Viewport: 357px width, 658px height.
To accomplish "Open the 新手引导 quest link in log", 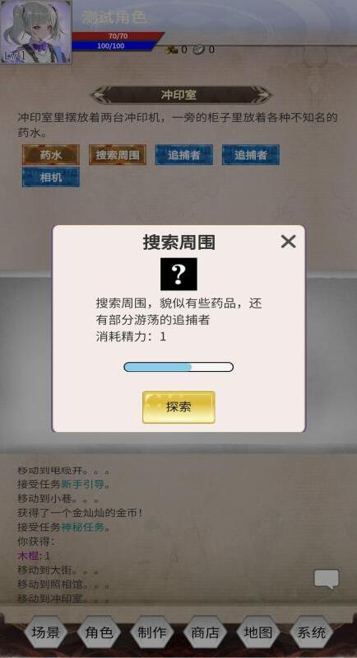I will click(82, 485).
